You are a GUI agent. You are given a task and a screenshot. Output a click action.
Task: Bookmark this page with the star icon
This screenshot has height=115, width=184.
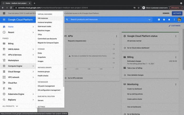[139, 8]
